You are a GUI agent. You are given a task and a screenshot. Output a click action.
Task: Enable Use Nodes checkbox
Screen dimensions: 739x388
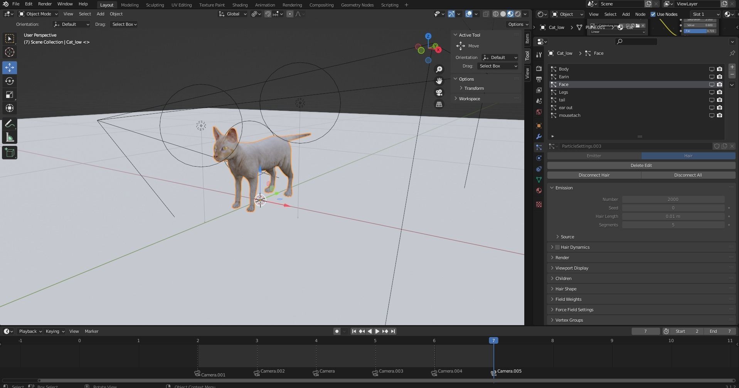653,14
